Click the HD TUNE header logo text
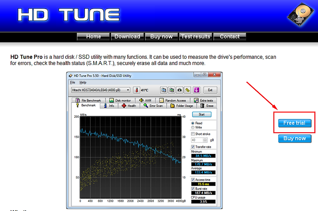The image size is (318, 211). click(x=68, y=15)
